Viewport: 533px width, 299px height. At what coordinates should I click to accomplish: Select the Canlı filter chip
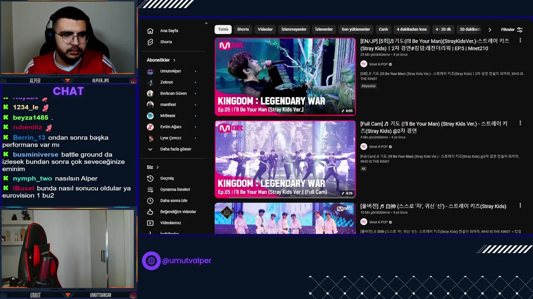384,29
